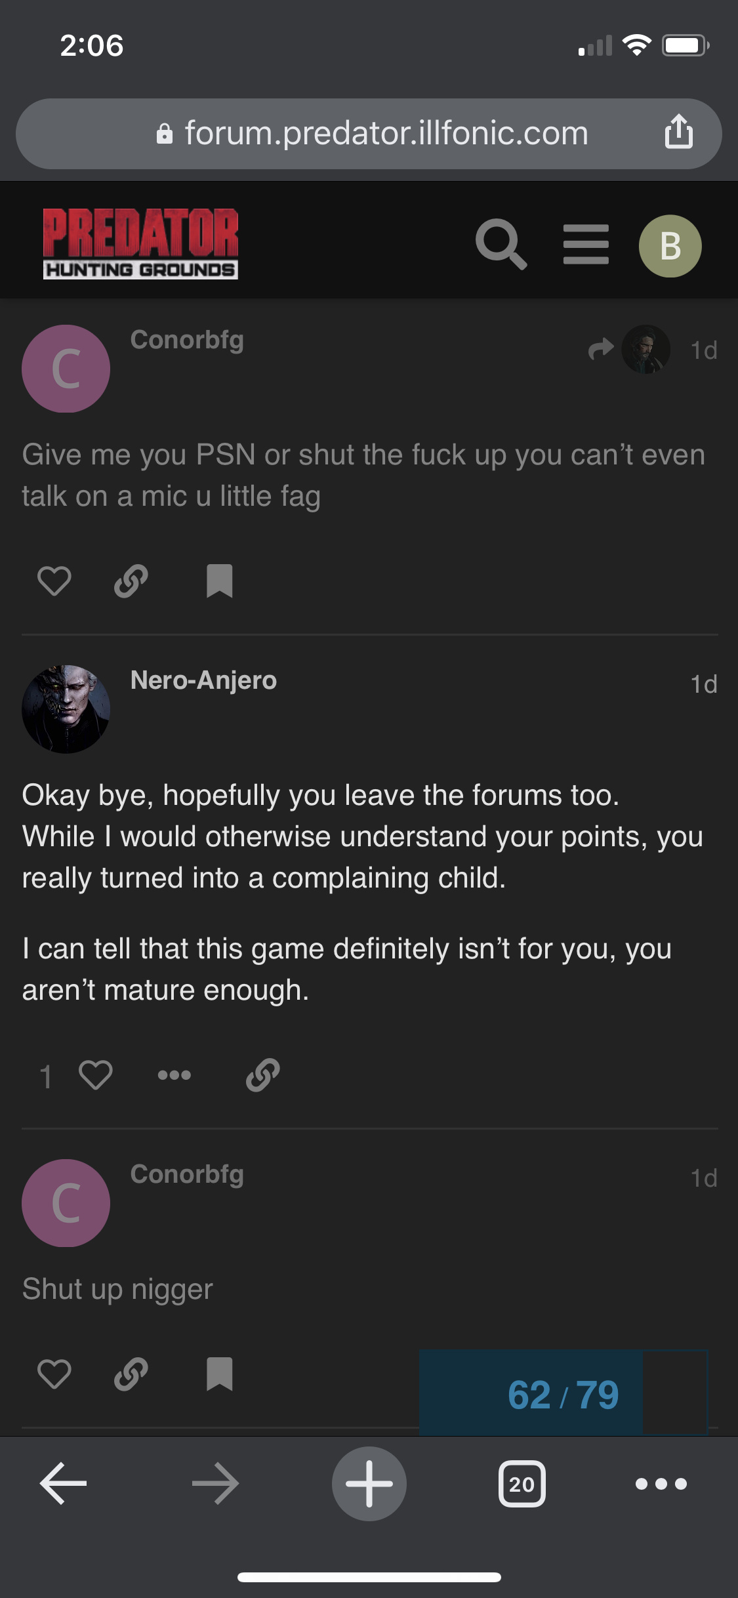Like the first Conorbfg post
738x1598 pixels.
[54, 581]
